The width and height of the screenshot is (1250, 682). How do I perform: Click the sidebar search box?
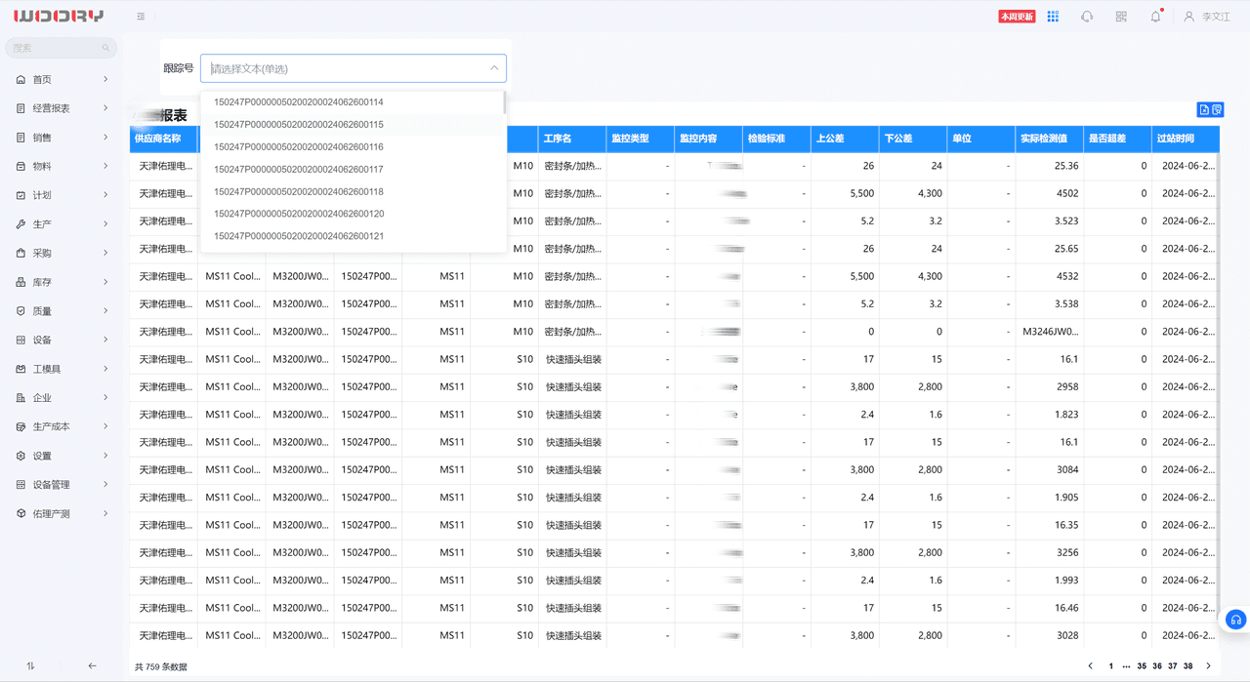pyautogui.click(x=61, y=48)
